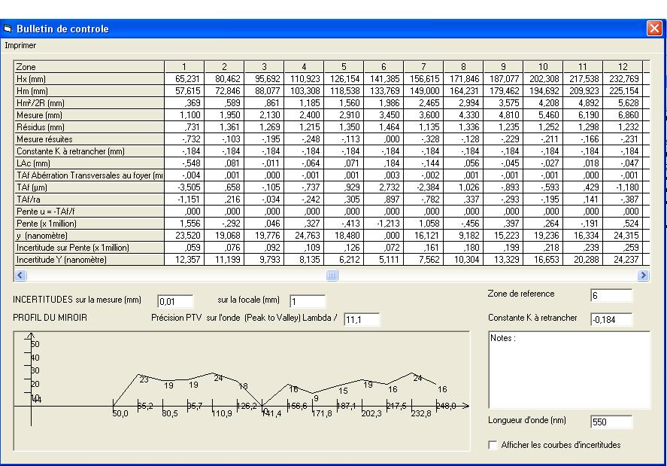Image resolution: width=667 pixels, height=466 pixels.
Task: Click the Incertitude Y cell 12,357
Action: click(x=184, y=260)
